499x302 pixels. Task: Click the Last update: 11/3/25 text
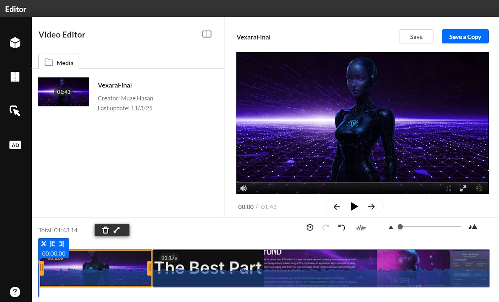[x=125, y=108]
